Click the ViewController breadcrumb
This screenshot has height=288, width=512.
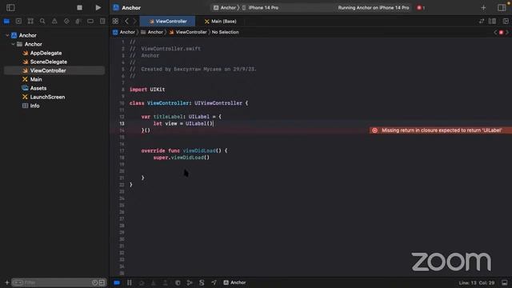(x=188, y=32)
